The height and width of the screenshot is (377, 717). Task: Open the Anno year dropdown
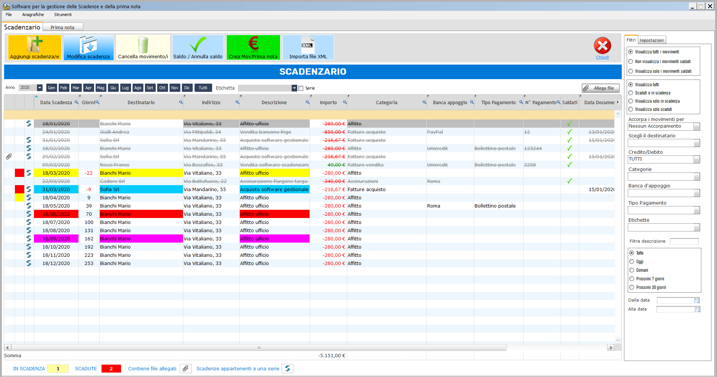coord(40,88)
